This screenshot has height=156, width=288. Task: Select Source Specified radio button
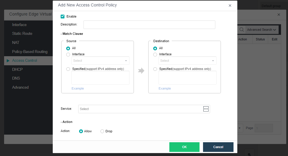click(x=68, y=69)
